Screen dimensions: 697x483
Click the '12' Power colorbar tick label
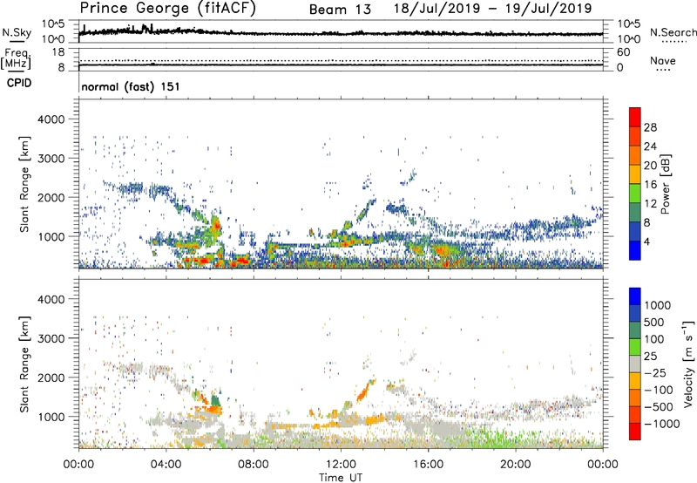[x=650, y=204]
